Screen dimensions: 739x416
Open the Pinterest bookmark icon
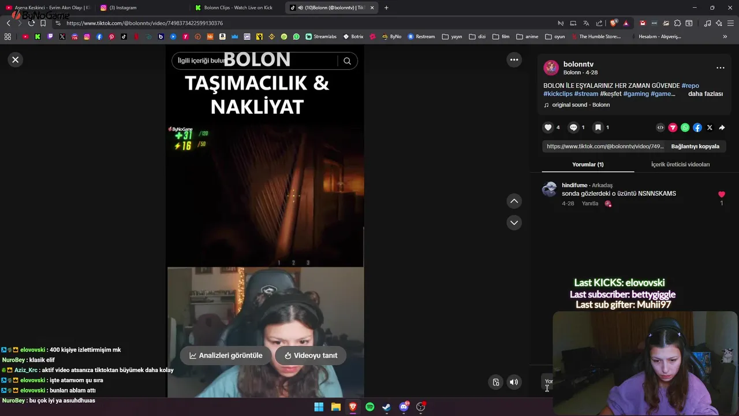coord(111,36)
